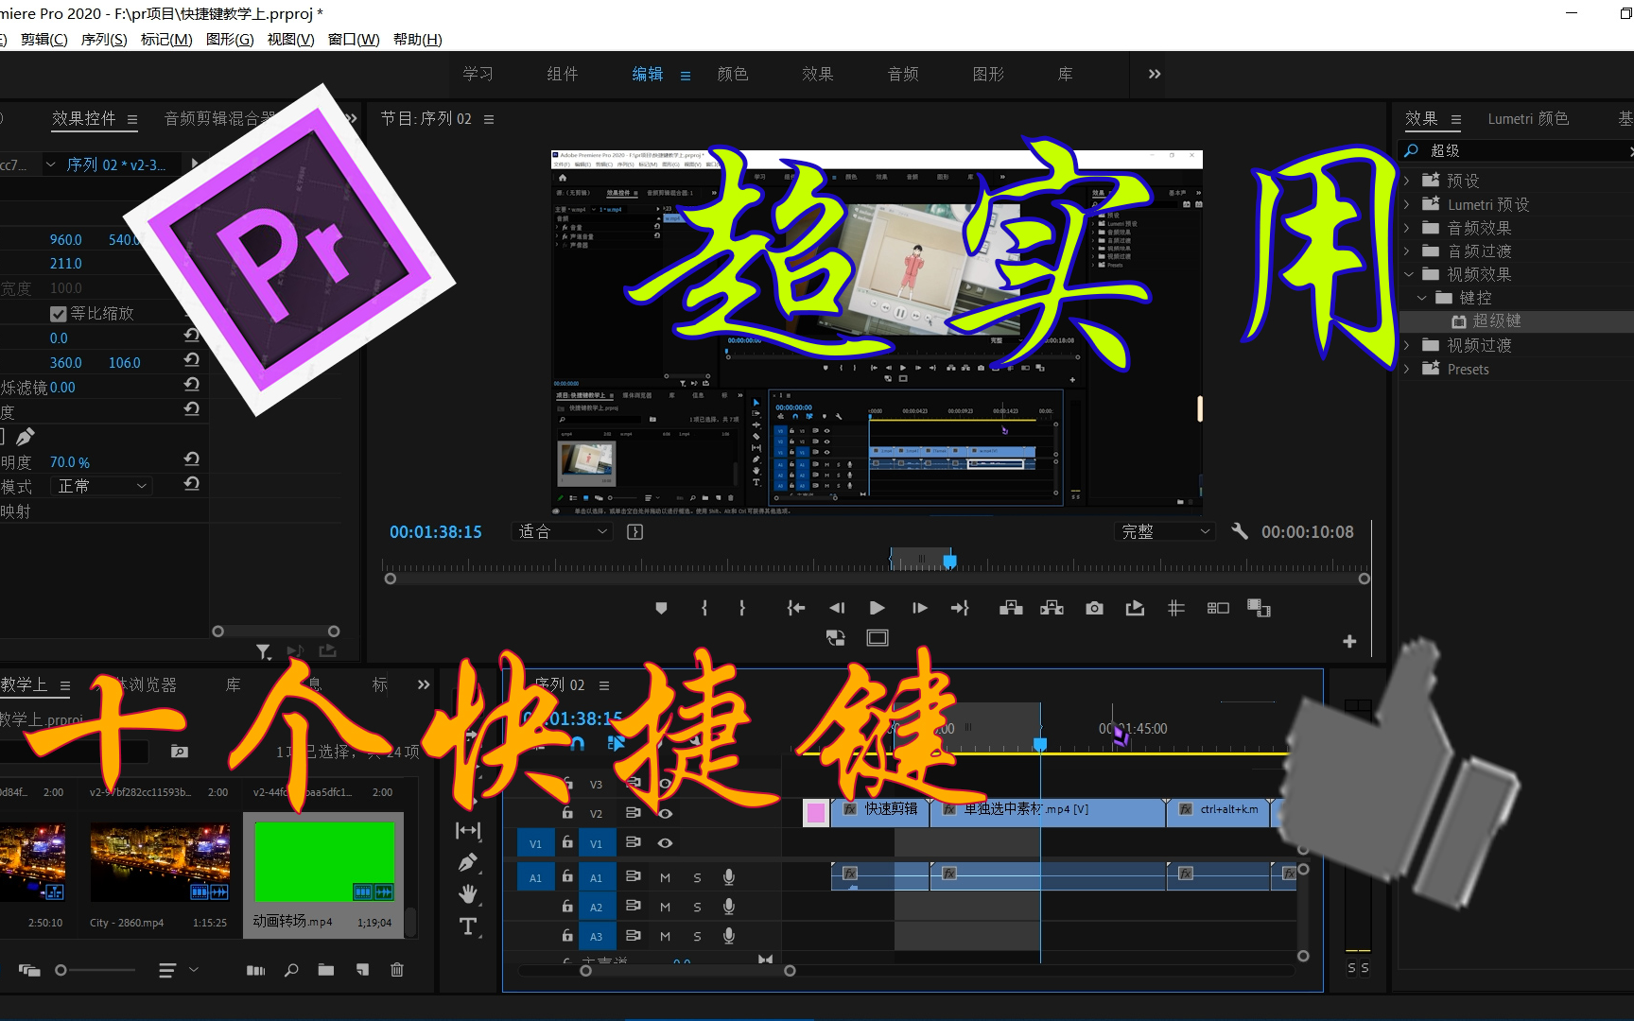Screen dimensions: 1634x1021
Task: Mute track A3
Action: tap(665, 937)
